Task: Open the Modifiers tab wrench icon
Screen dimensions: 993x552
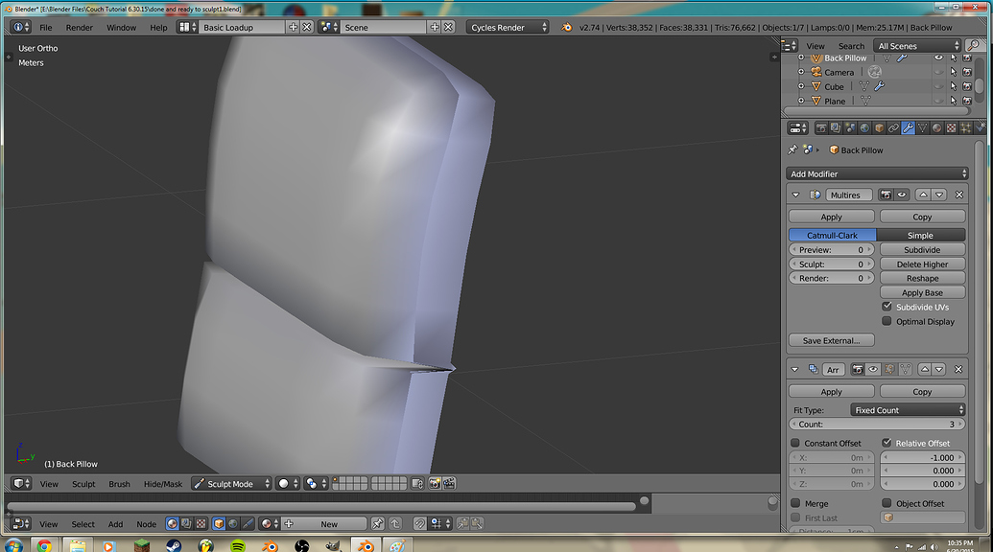Action: pos(909,128)
